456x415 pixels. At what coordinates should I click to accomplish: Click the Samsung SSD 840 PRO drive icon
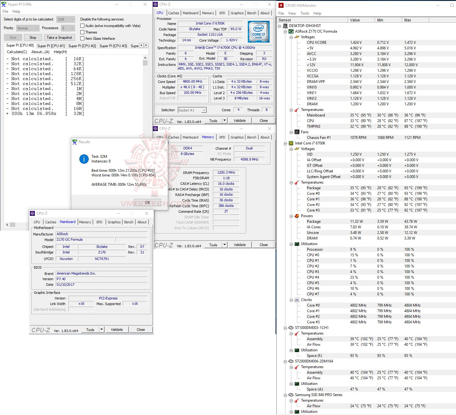coord(291,395)
